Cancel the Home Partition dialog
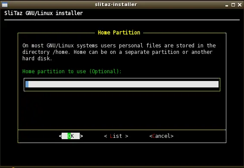244x168 pixels. 161,136
